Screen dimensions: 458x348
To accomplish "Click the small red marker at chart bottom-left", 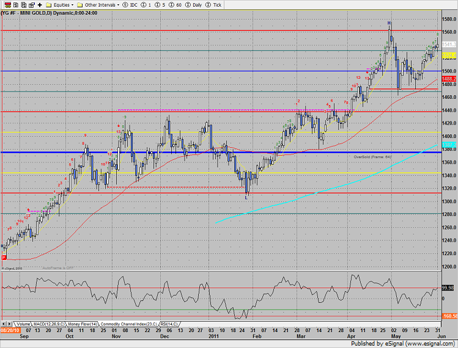I will (x=4, y=258).
